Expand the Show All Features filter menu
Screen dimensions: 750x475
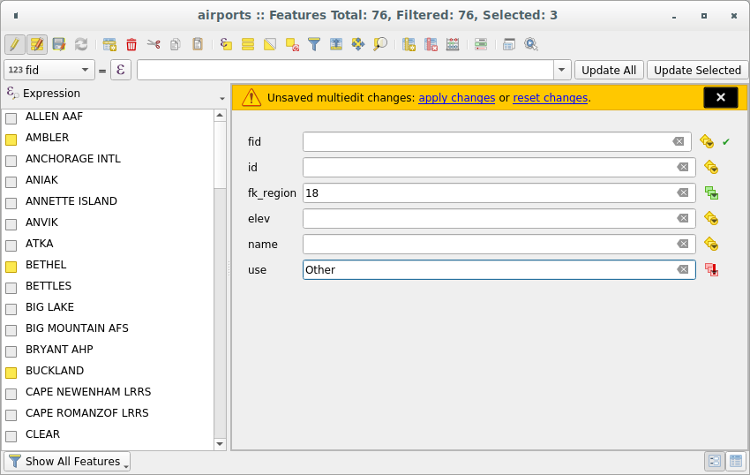tap(68, 461)
